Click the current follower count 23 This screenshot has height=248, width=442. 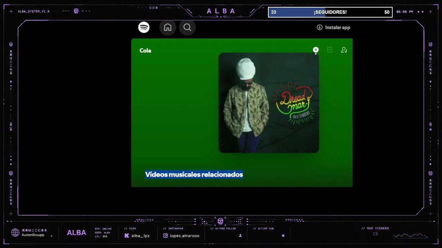(x=273, y=12)
